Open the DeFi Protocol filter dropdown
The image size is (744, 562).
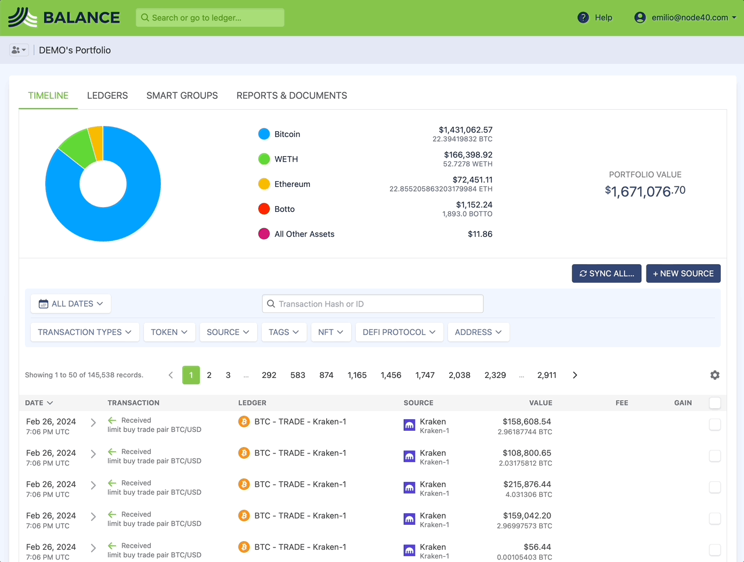tap(399, 332)
